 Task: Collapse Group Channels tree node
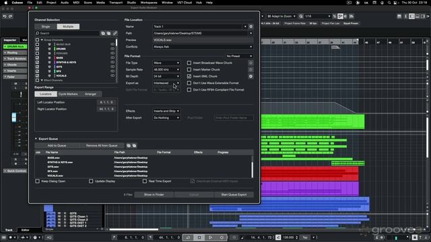pyautogui.click(x=42, y=40)
